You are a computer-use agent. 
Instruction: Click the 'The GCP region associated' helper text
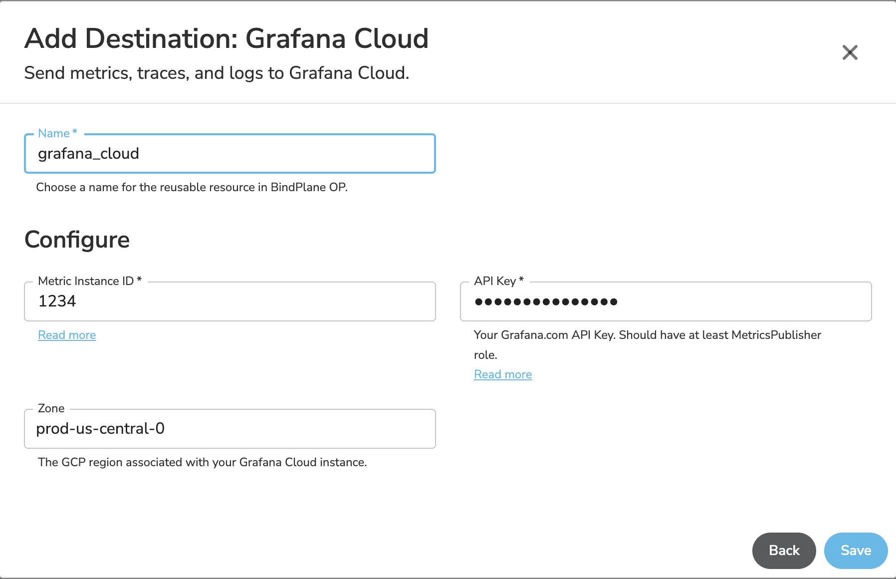tap(203, 462)
